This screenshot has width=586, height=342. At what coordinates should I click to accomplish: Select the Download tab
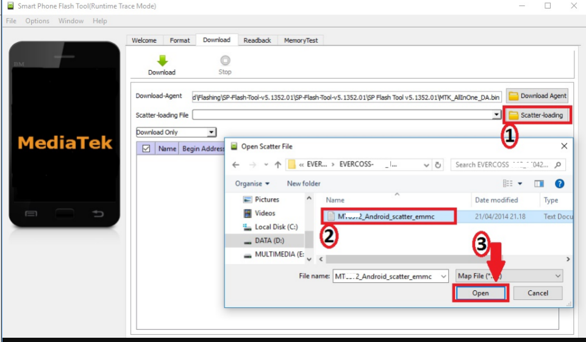click(216, 40)
